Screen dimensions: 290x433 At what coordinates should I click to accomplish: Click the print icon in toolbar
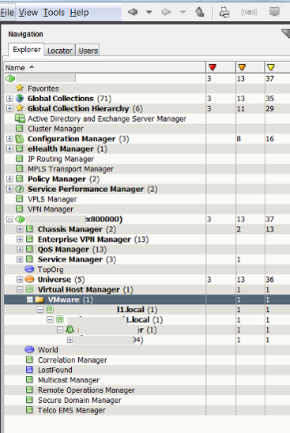(x=224, y=12)
